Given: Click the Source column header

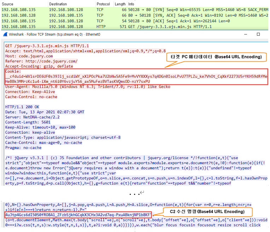Looking at the screenshot, I should click(x=7, y=4).
